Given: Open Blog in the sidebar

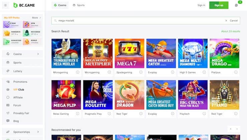Looking at the screenshot, I should point(22,121).
